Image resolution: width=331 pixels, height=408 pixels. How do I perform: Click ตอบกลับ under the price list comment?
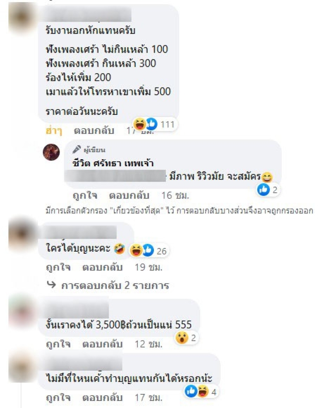pyautogui.click(x=94, y=131)
